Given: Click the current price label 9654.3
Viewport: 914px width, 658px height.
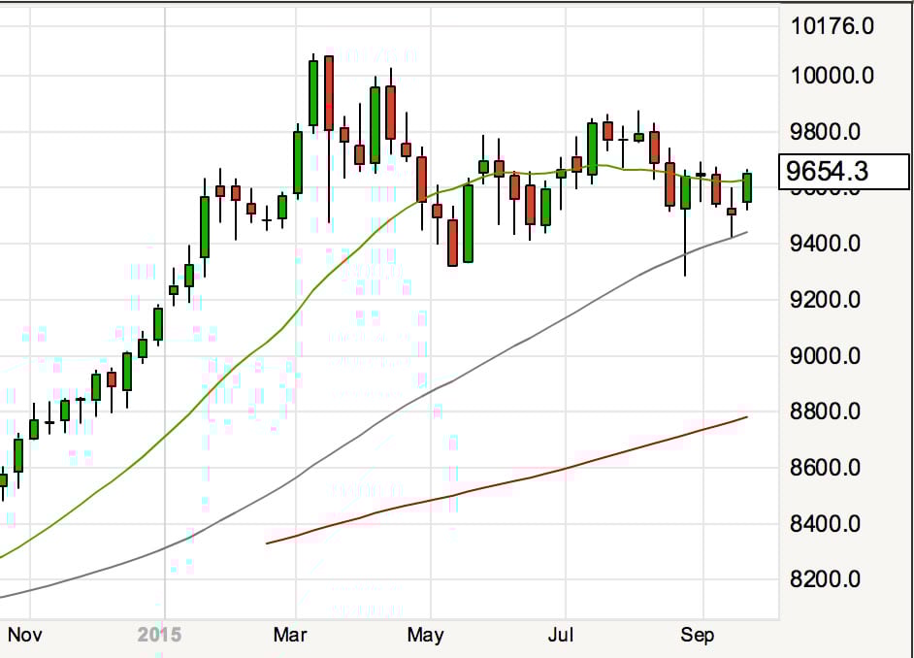Looking at the screenshot, I should [842, 172].
